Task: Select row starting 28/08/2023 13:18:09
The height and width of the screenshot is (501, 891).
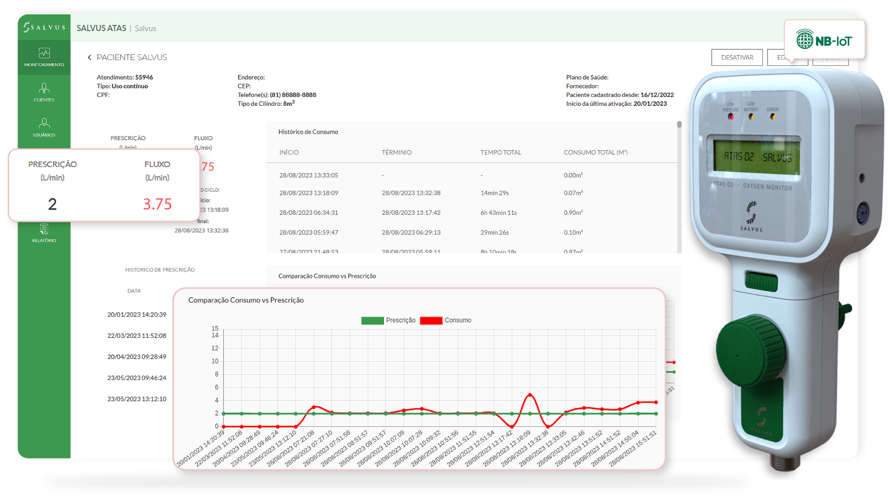Action: tap(471, 193)
